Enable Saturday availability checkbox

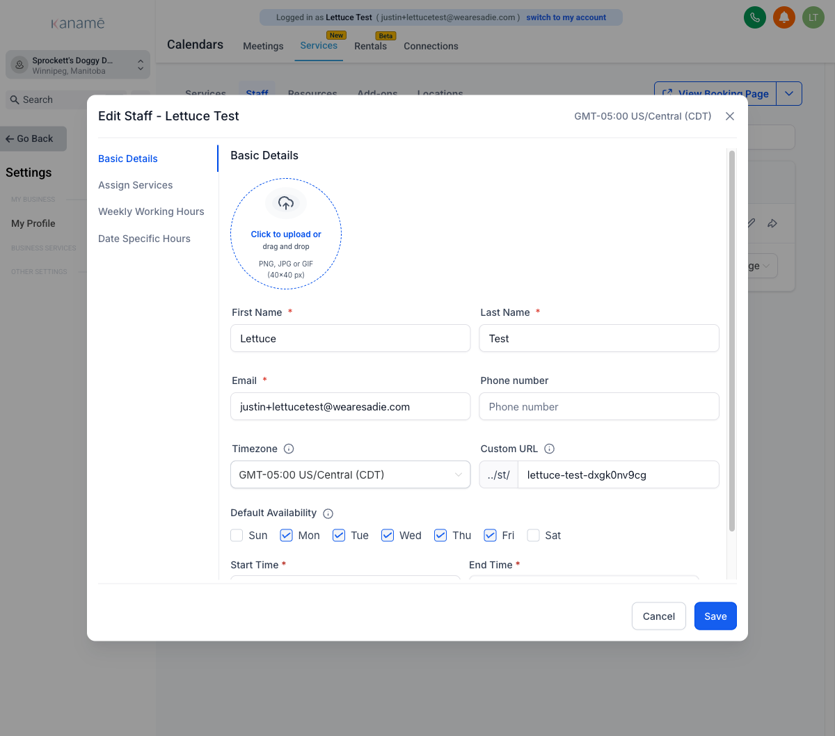(x=534, y=535)
